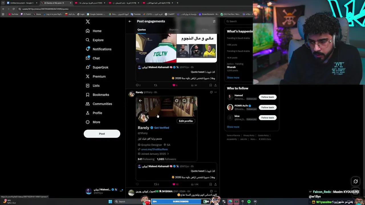Click the search icon in Rarely's profile image
The width and height of the screenshot is (365, 205).
[x=184, y=101]
